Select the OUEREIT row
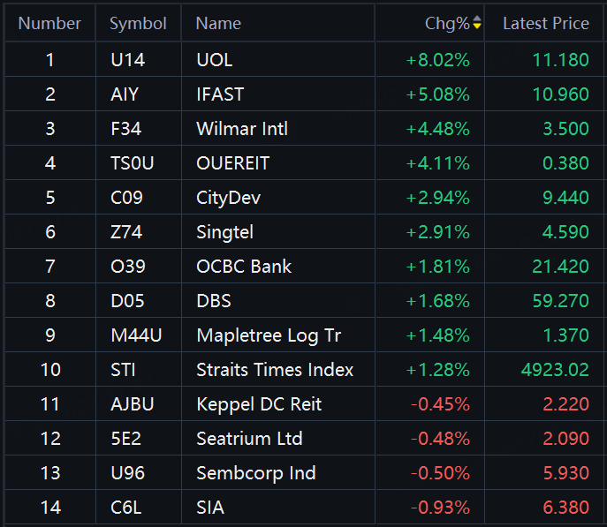Viewport: 607px width, 527px height. pyautogui.click(x=233, y=163)
